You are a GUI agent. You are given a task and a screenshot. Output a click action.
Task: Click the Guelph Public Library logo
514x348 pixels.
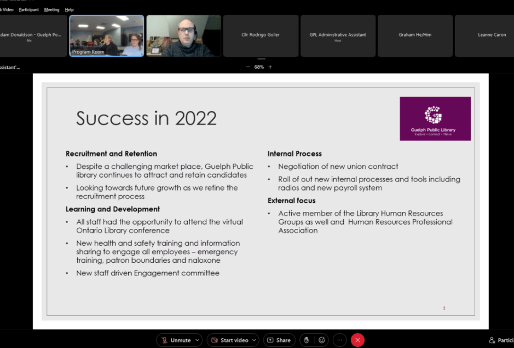pyautogui.click(x=435, y=119)
